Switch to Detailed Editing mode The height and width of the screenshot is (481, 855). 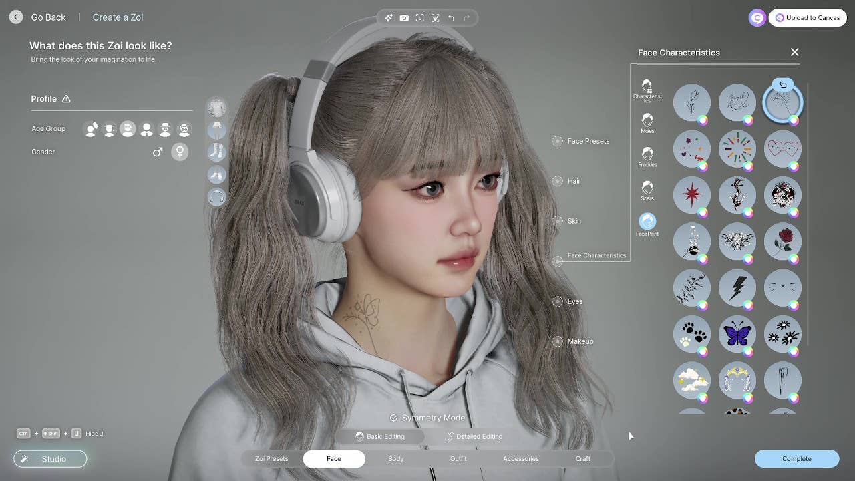coord(474,436)
